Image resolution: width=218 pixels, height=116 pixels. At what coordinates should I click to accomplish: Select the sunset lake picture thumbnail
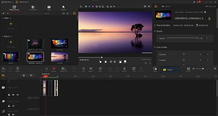60,57
